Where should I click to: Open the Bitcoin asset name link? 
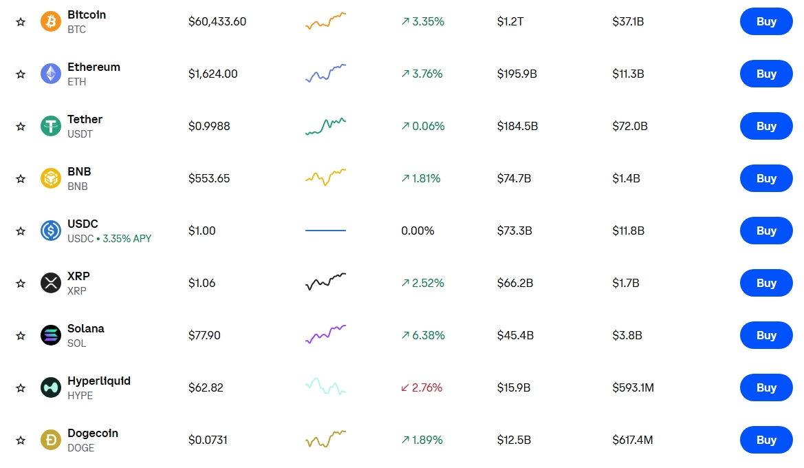pyautogui.click(x=87, y=15)
